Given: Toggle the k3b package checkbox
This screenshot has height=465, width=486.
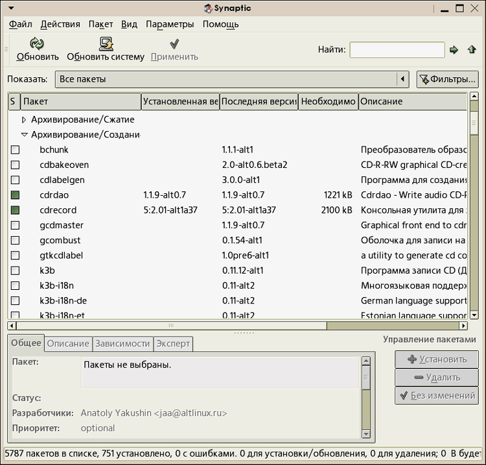Looking at the screenshot, I should 15,270.
